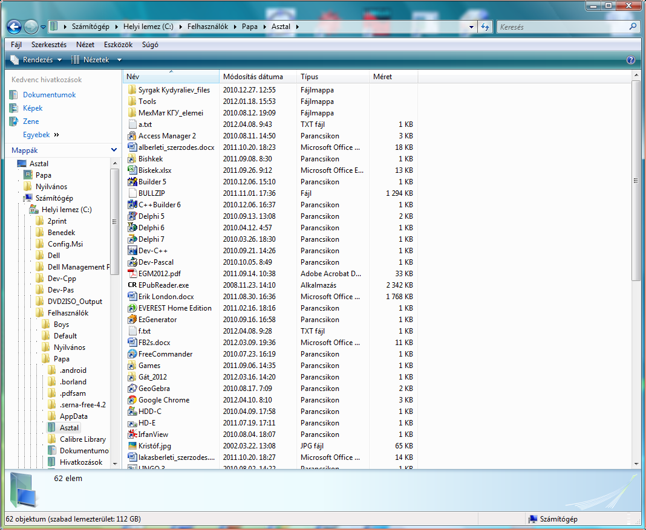Select the Access Manager 2 shortcut icon
Viewport: 646px width, 530px height.
(132, 136)
